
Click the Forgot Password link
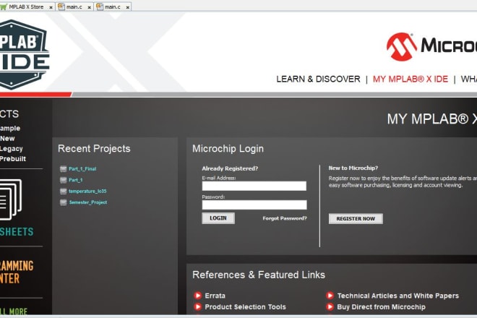(285, 218)
